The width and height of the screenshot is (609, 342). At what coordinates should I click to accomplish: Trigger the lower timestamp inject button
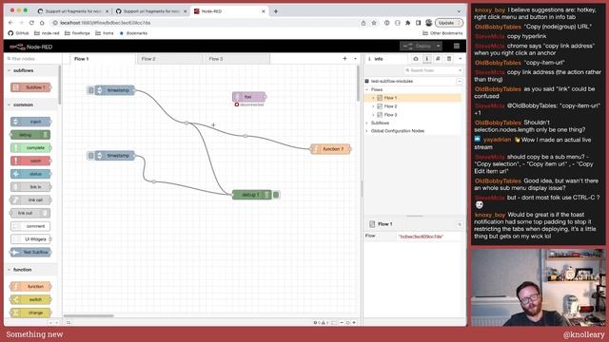pyautogui.click(x=91, y=156)
